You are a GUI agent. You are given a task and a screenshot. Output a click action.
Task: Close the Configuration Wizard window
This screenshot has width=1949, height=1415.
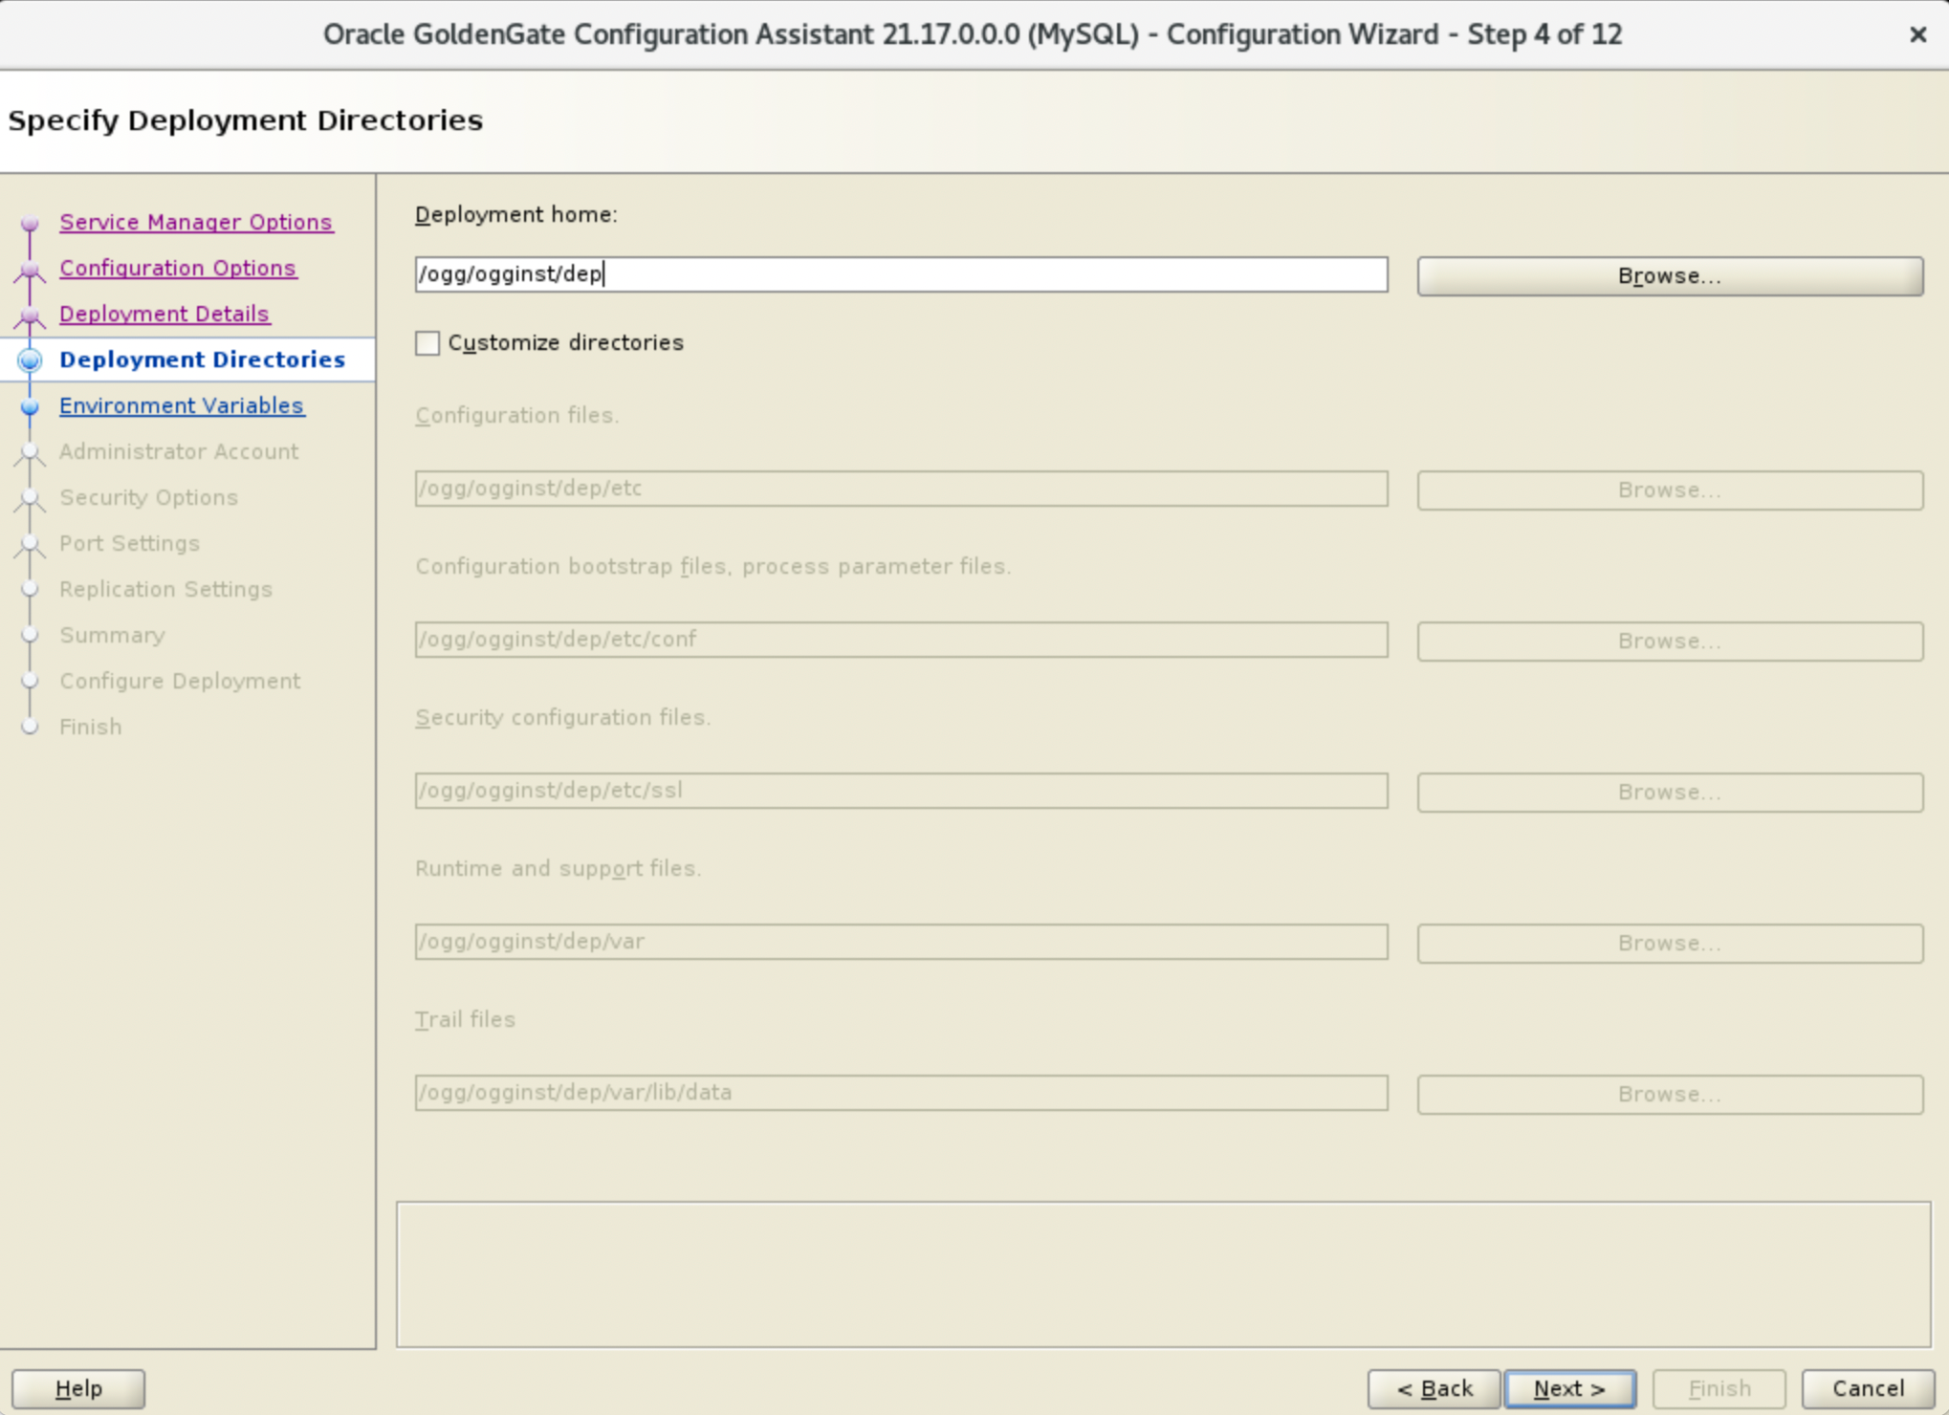[x=1917, y=34]
